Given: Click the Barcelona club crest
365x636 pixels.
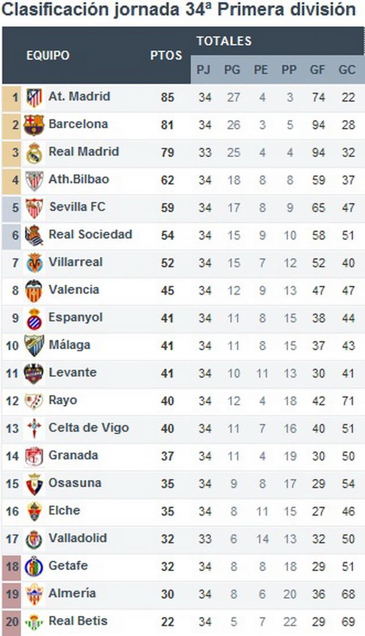Looking at the screenshot, I should (x=34, y=125).
